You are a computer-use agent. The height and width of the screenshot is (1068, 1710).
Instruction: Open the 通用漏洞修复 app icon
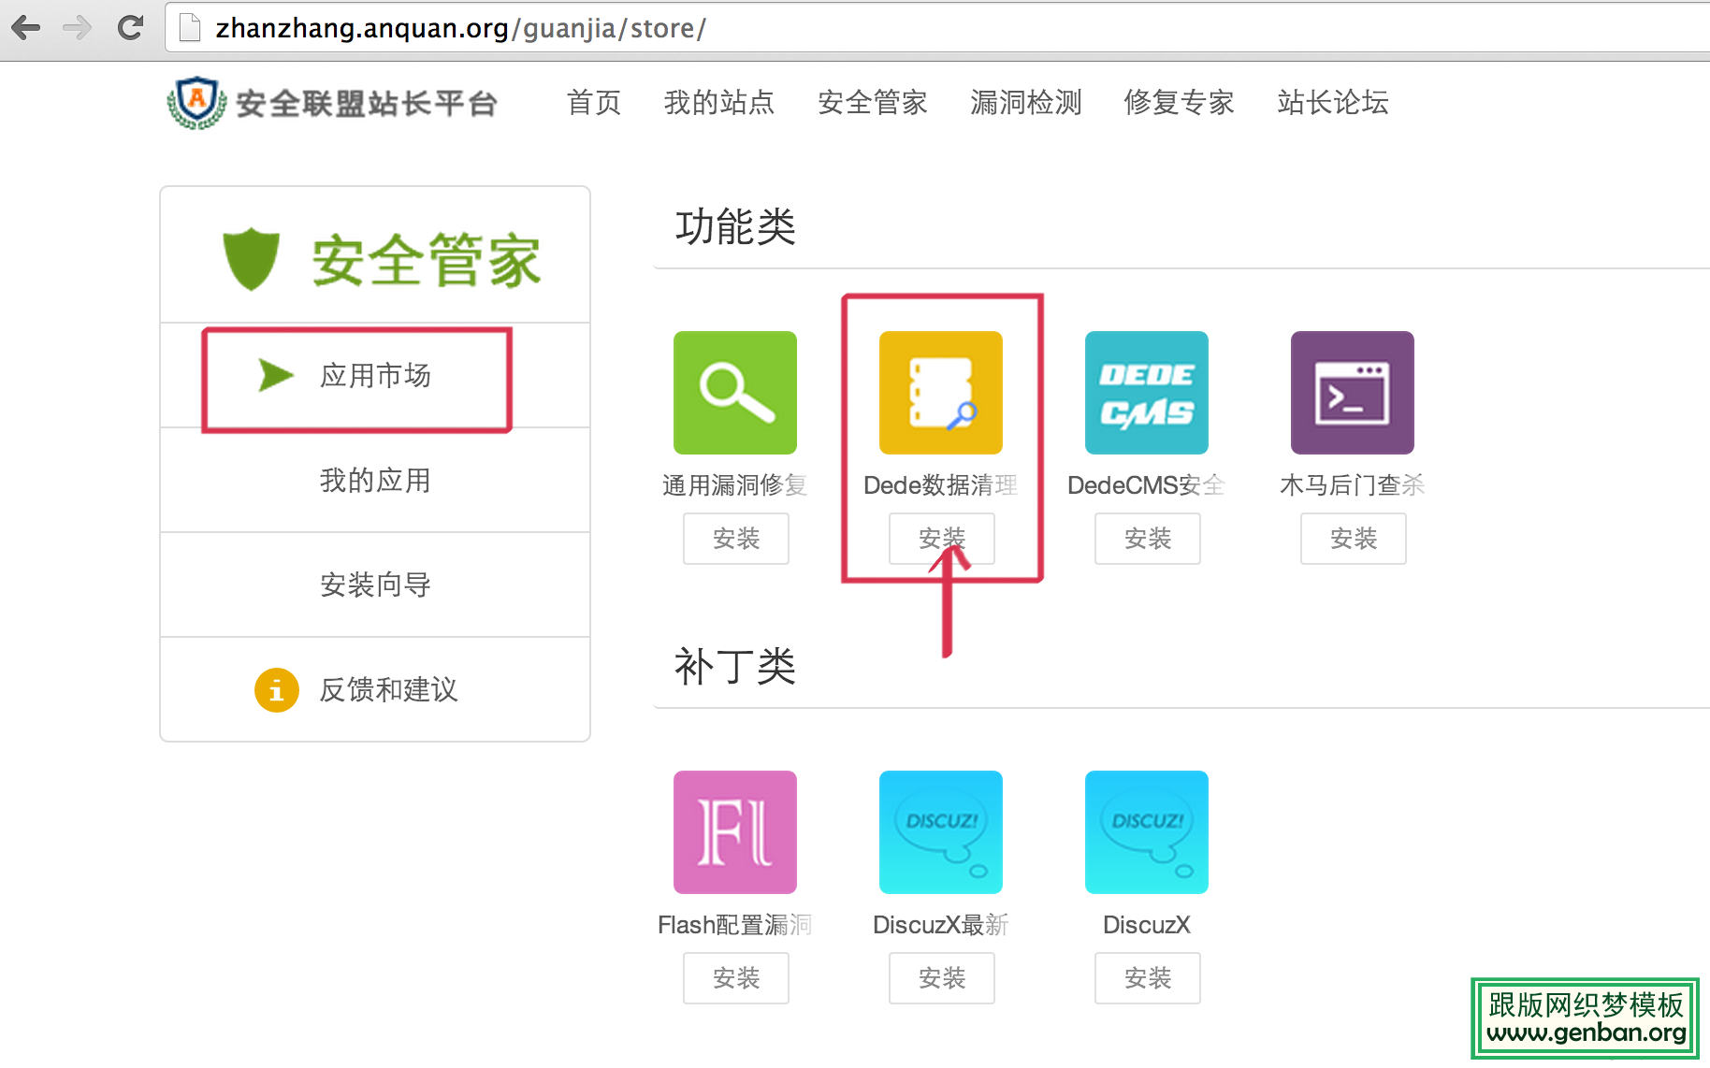pyautogui.click(x=735, y=392)
